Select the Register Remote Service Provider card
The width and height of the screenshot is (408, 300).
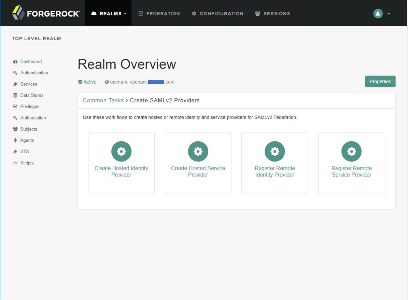tap(351, 163)
